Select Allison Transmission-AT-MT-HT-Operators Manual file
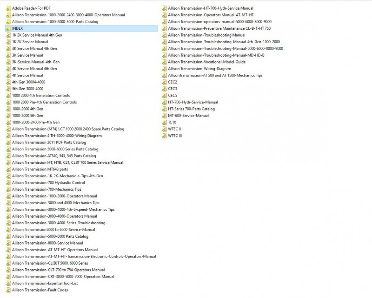372x298 pixels. point(55,250)
